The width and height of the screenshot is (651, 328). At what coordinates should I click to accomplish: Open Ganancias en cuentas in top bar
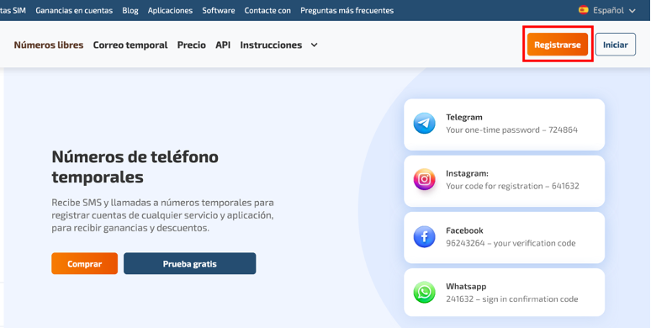[x=74, y=10]
